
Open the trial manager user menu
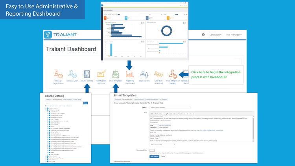[234, 35]
